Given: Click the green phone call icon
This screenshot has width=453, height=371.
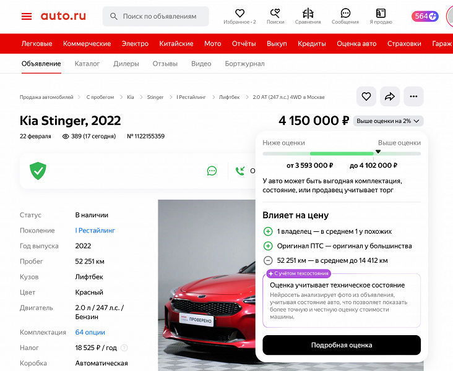Looking at the screenshot, I should click(240, 171).
